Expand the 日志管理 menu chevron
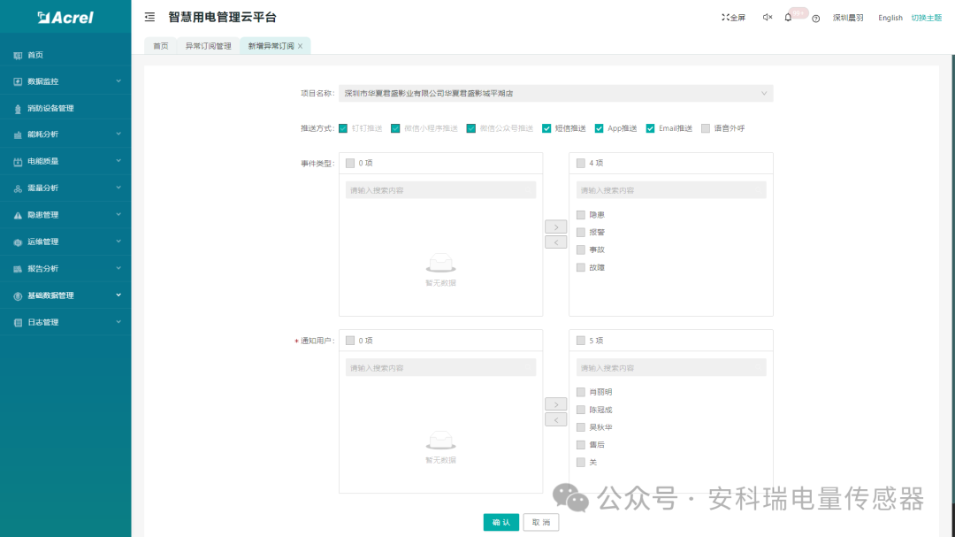 click(118, 322)
